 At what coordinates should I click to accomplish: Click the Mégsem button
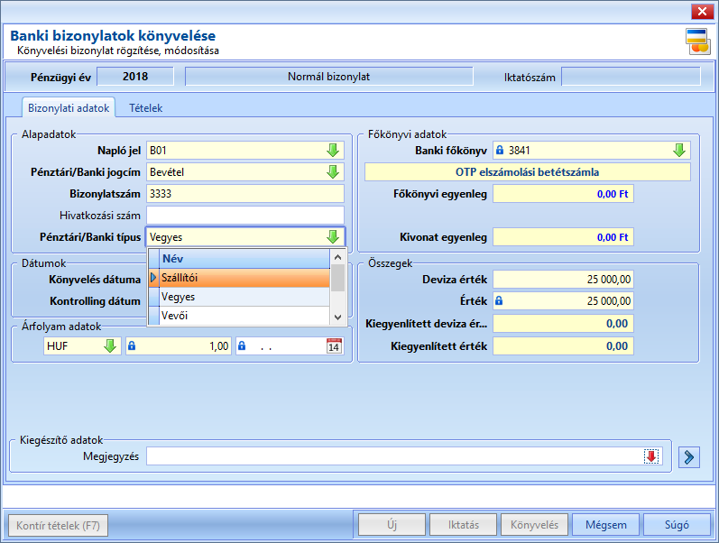point(605,525)
